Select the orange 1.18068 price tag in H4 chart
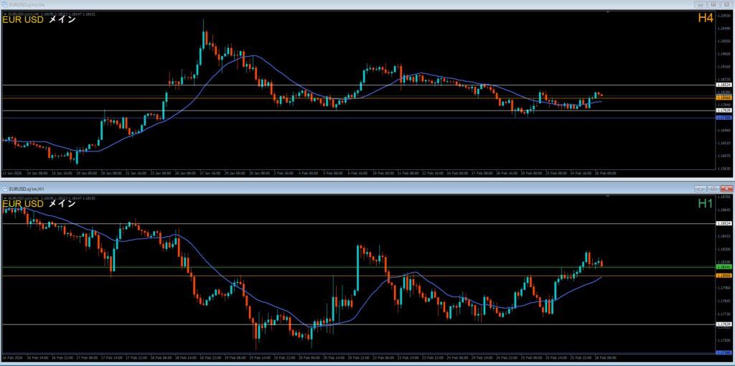 (x=725, y=98)
